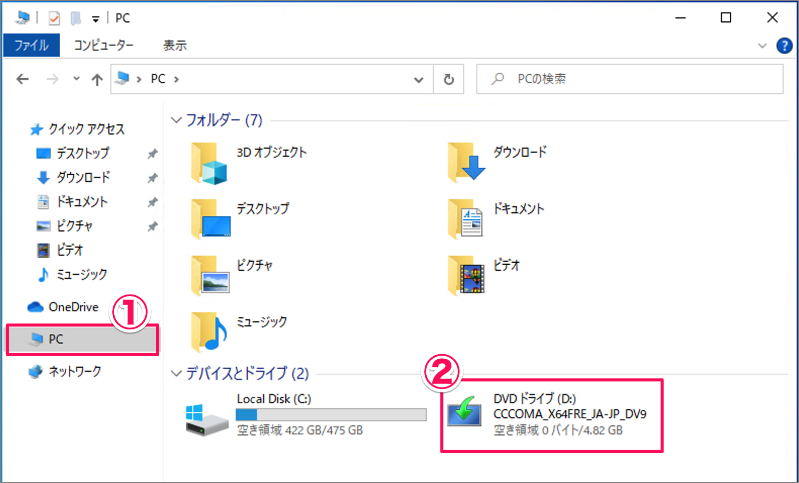Go up one folder level
Image resolution: width=799 pixels, height=483 pixels.
point(97,79)
